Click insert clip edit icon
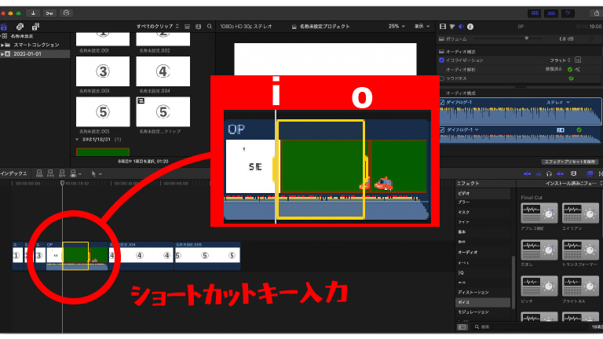 point(50,173)
